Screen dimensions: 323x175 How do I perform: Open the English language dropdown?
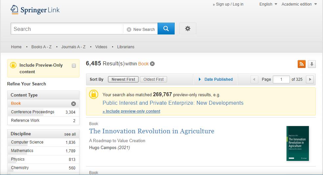pos(268,4)
